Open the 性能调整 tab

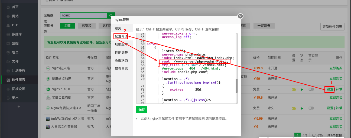coord(121,53)
